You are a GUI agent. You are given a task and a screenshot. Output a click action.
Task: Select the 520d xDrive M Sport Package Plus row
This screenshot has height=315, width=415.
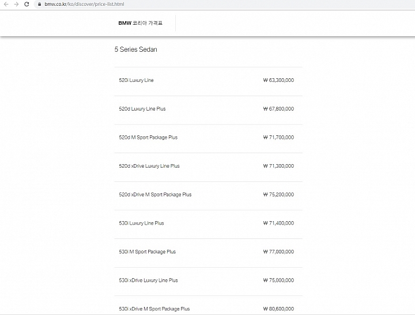tap(208, 196)
